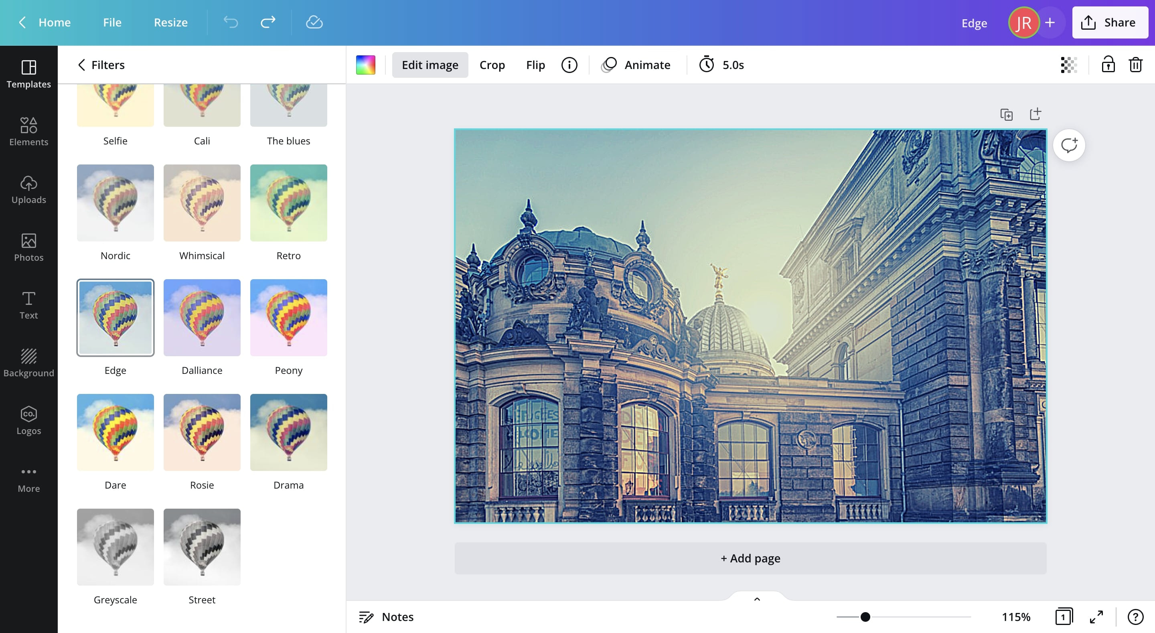The image size is (1155, 633).
Task: Go back from Filters to edit options
Action: click(81, 65)
